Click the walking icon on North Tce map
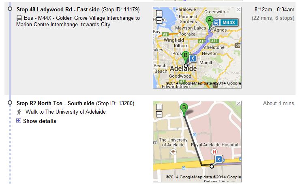This screenshot has height=184, width=300. tap(219, 159)
